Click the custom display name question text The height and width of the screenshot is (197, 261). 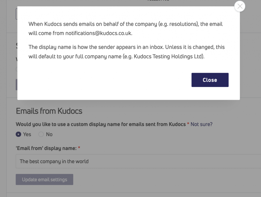point(101,124)
